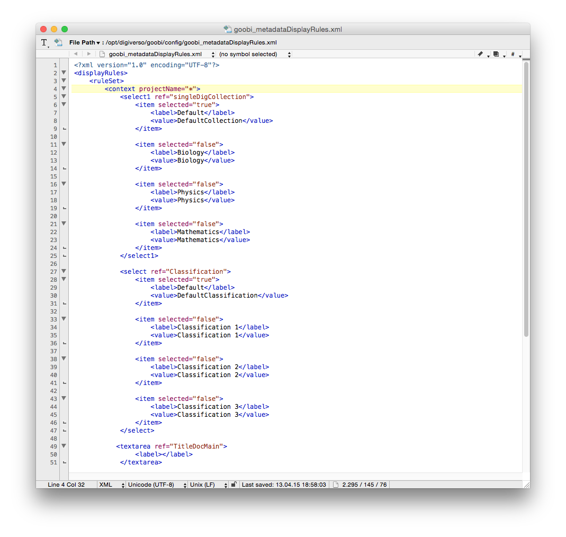Click the document proxy icon in toolbar

pos(58,42)
